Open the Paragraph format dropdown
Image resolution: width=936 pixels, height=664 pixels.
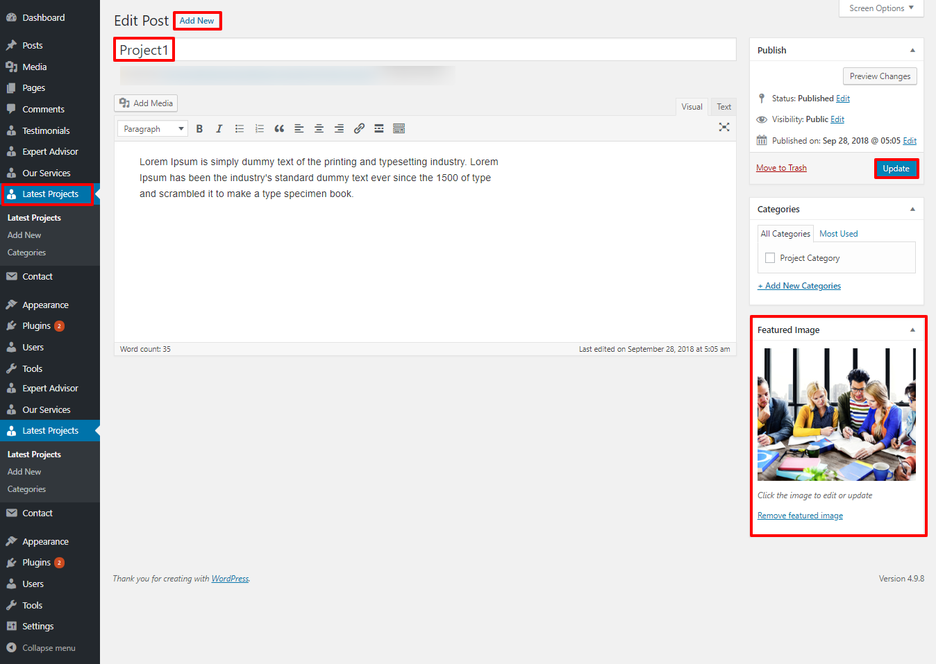(153, 129)
